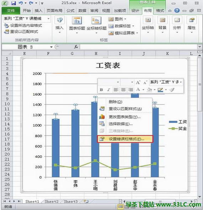Click the Undo icon
The image size is (203, 210).
tap(21, 3)
